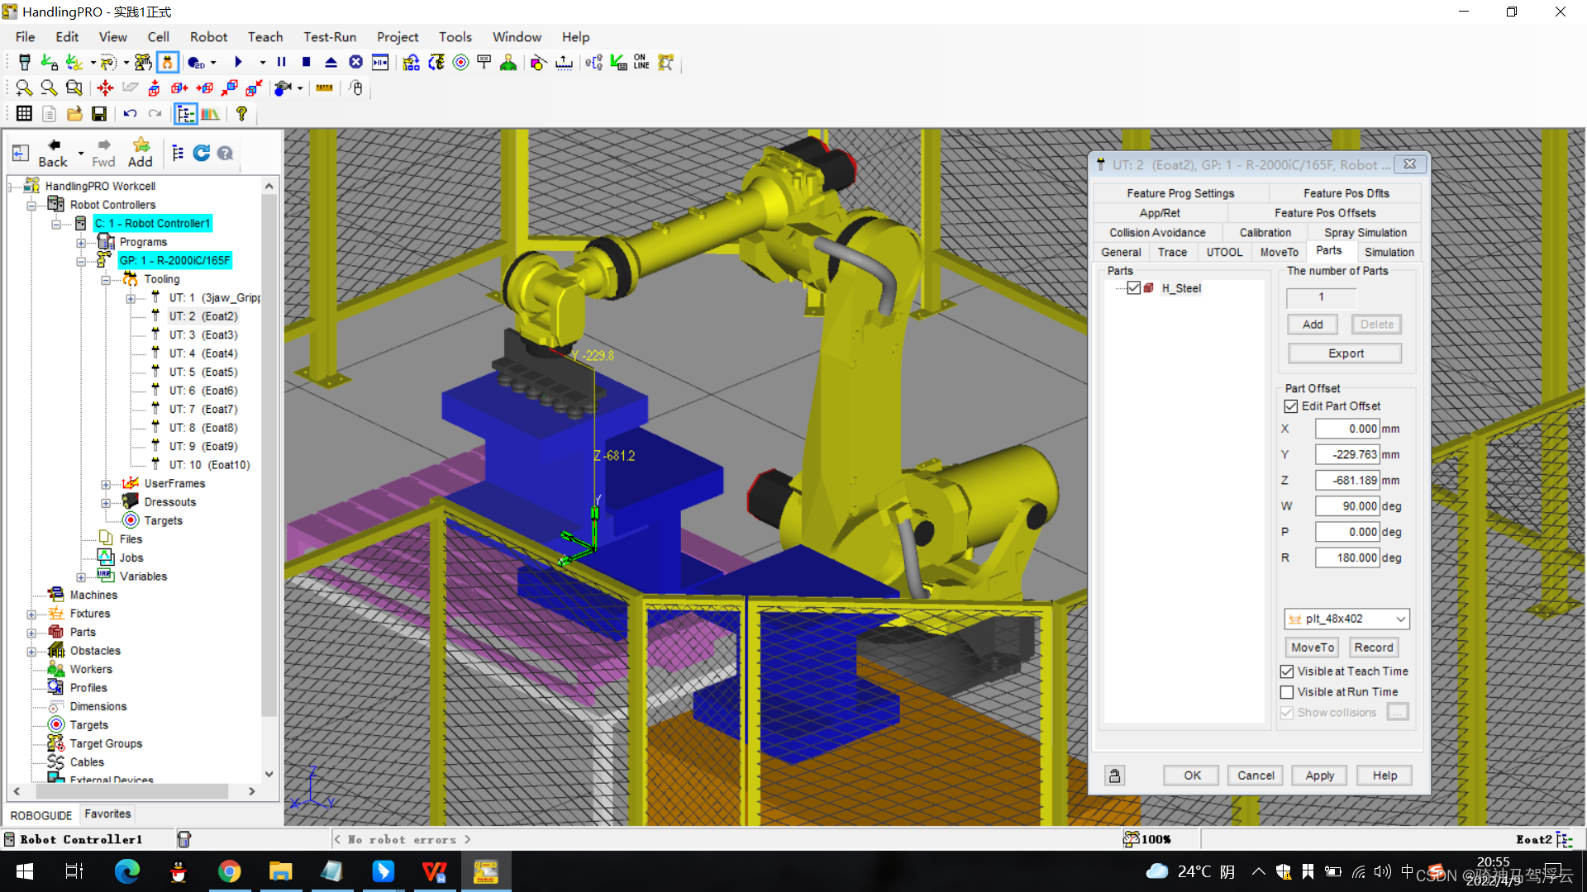Switch to the Simulation tab
The width and height of the screenshot is (1587, 892).
[x=1389, y=252]
